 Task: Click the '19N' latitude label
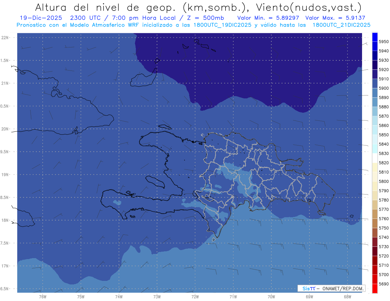pyautogui.click(x=5, y=175)
